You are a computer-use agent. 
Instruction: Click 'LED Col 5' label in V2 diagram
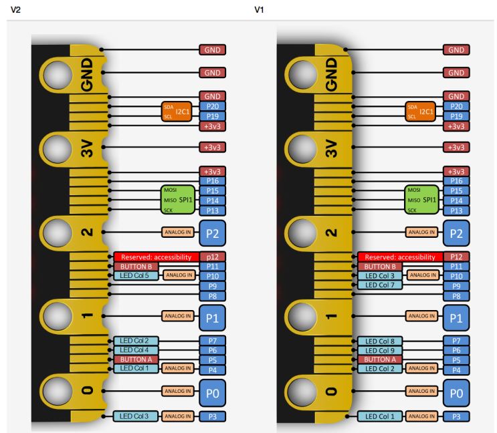[x=136, y=276]
